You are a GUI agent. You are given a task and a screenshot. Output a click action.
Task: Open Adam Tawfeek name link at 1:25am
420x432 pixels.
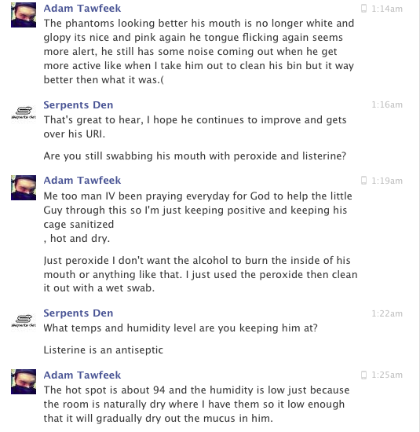[x=82, y=375]
